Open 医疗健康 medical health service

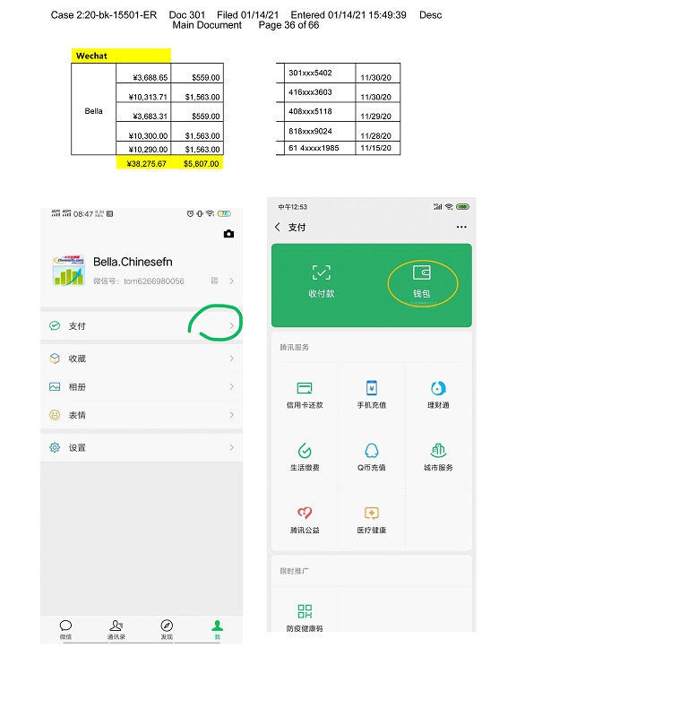pyautogui.click(x=372, y=520)
